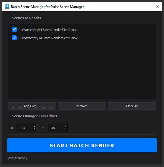Uncheck the Test2.max scene checkbox
164x167 pixels.
14,29
